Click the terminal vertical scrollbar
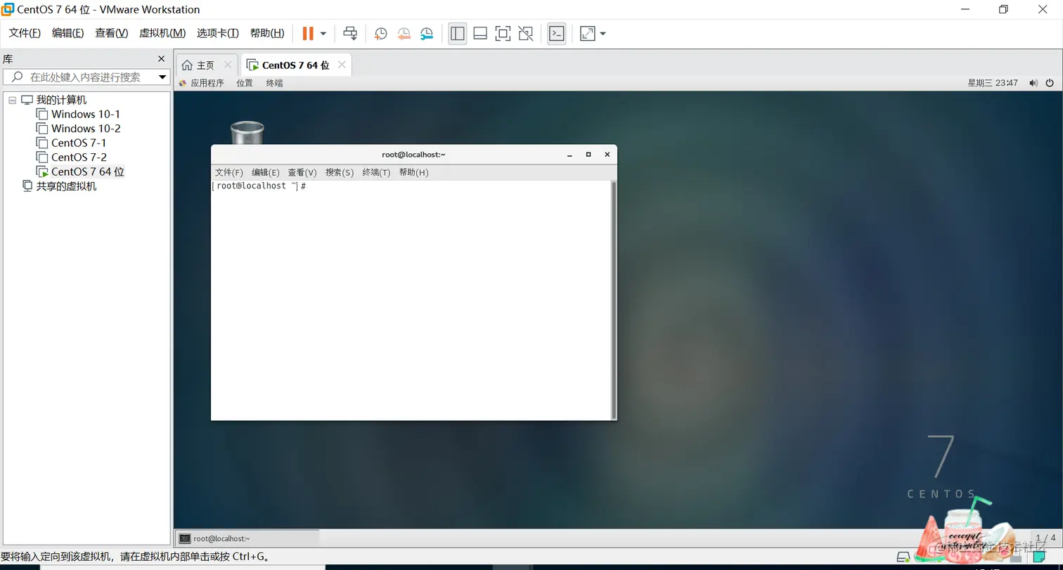Viewport: 1063px width, 570px height. point(614,299)
